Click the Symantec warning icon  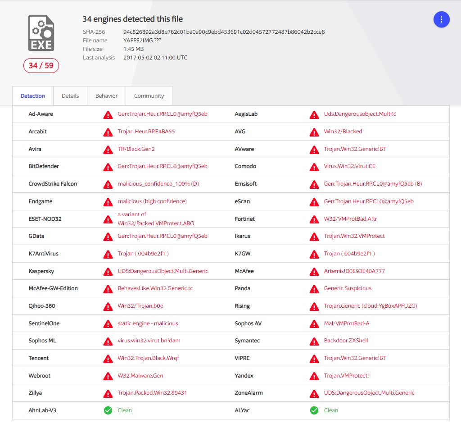point(314,341)
